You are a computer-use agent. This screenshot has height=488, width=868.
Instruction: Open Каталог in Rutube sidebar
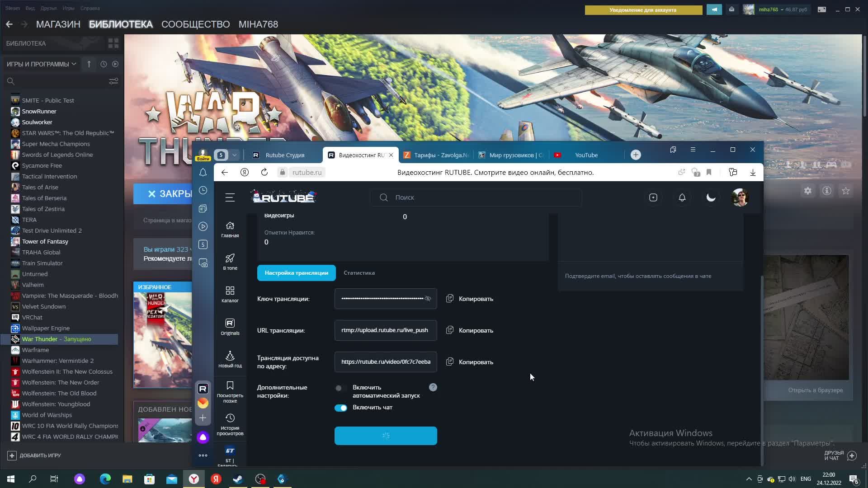(x=230, y=294)
